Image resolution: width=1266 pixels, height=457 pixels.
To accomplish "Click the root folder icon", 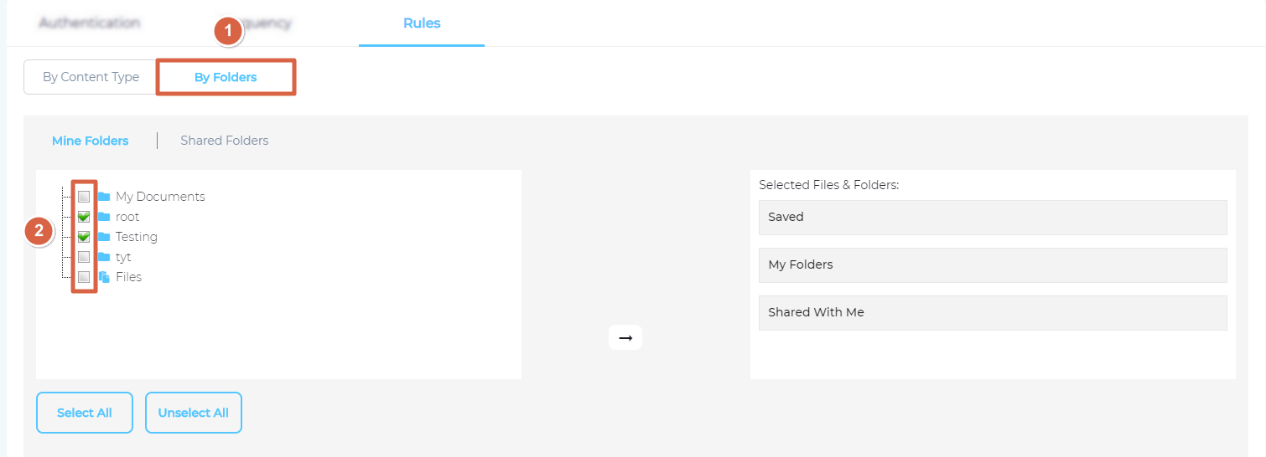I will [104, 217].
